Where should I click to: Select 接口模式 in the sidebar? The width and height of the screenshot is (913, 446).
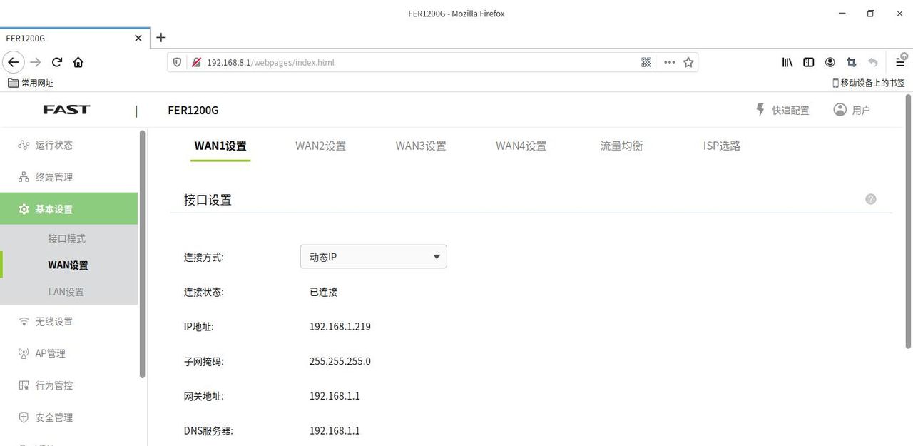pyautogui.click(x=67, y=238)
